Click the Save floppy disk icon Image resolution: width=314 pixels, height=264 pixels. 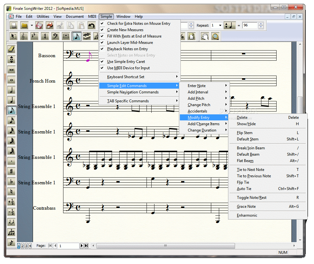pyautogui.click(x=39, y=25)
